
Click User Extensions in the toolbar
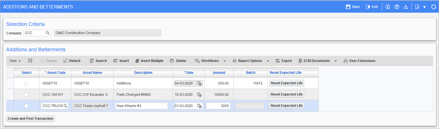click(x=359, y=61)
